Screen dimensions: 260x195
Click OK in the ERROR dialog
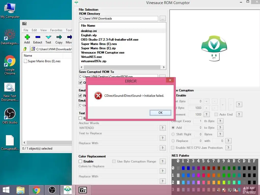pos(160,112)
